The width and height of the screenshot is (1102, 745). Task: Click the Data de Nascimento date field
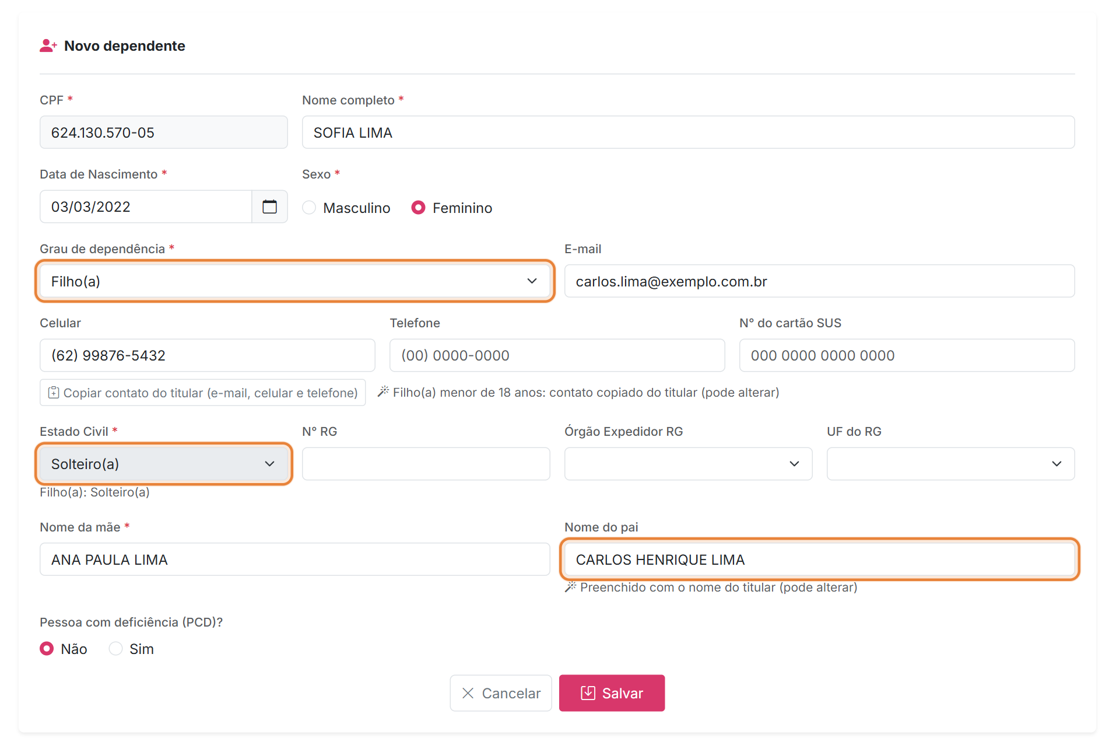[x=146, y=207]
